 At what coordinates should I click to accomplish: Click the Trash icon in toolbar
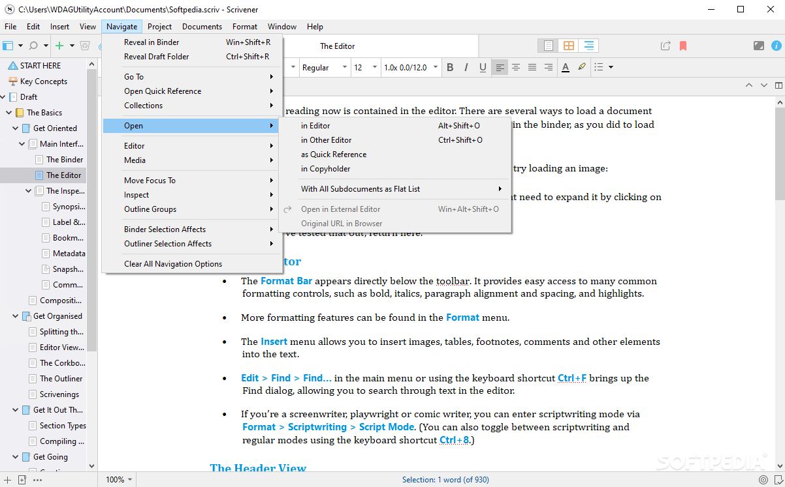(85, 46)
